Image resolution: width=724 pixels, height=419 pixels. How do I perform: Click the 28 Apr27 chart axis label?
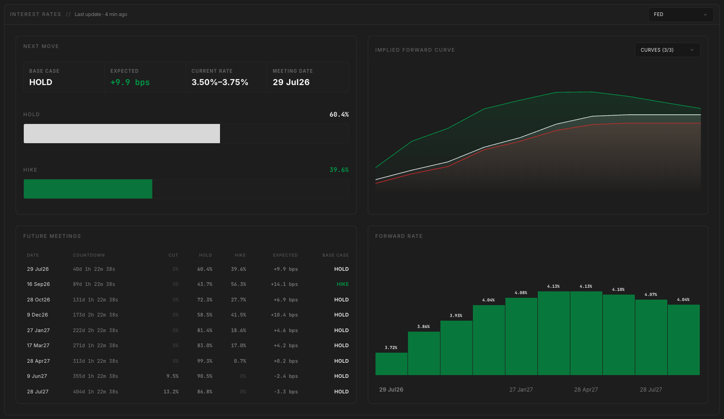(586, 390)
